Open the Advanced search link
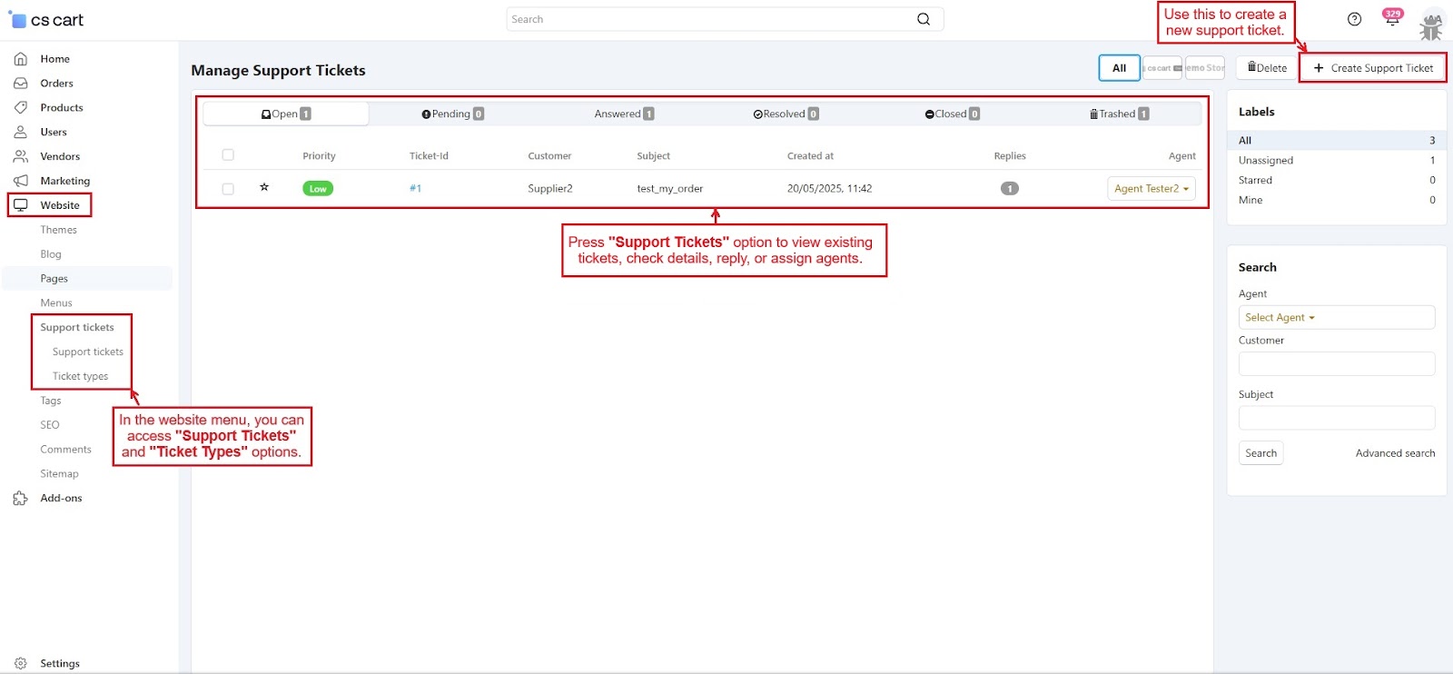This screenshot has width=1453, height=674. (1395, 453)
